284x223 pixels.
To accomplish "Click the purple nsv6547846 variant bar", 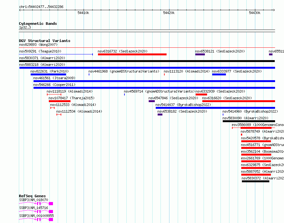I will [x=152, y=101].
